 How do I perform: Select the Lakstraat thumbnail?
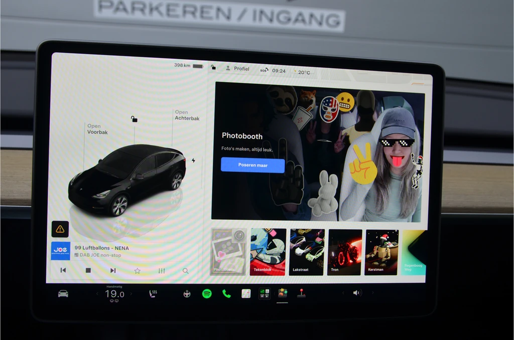pyautogui.click(x=307, y=252)
